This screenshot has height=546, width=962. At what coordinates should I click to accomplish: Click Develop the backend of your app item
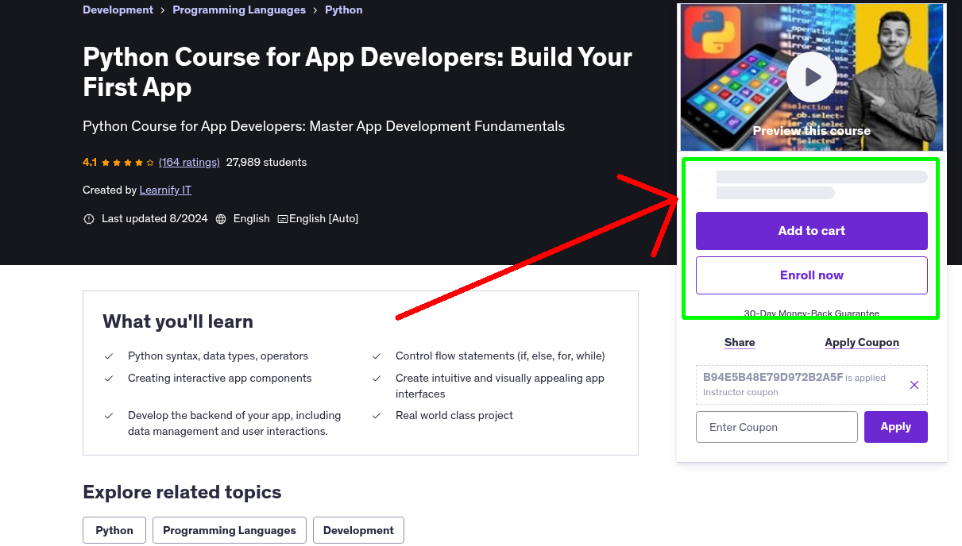[234, 424]
